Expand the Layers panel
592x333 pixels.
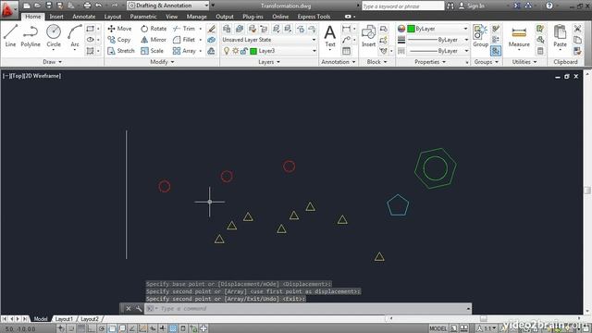pyautogui.click(x=269, y=62)
